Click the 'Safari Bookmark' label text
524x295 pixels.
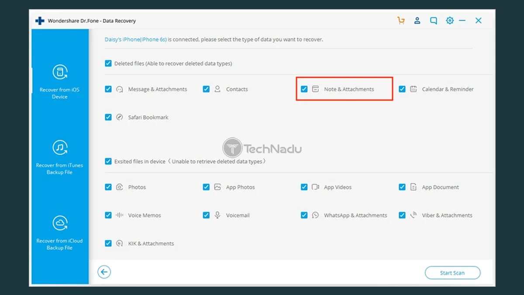coord(148,117)
